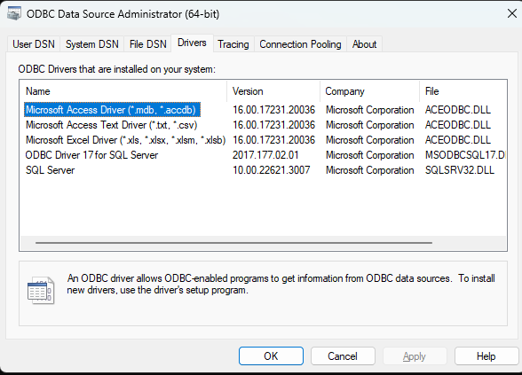Open the Tracing tab

(x=233, y=44)
